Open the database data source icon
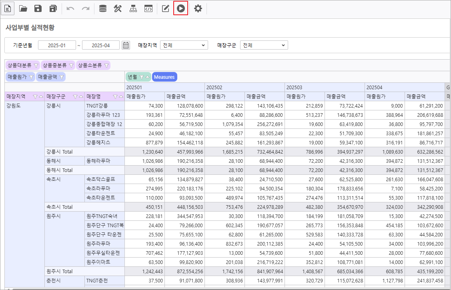This screenshot has height=290, width=451. [x=103, y=8]
